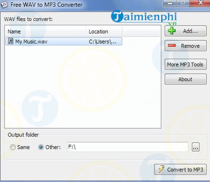Click inside the output path field F:\
Screen dimensions: 210x182
pyautogui.click(x=128, y=147)
